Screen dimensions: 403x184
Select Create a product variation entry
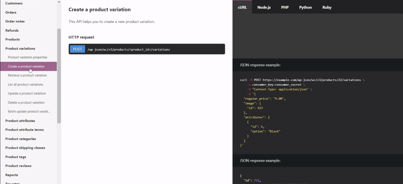pyautogui.click(x=28, y=66)
